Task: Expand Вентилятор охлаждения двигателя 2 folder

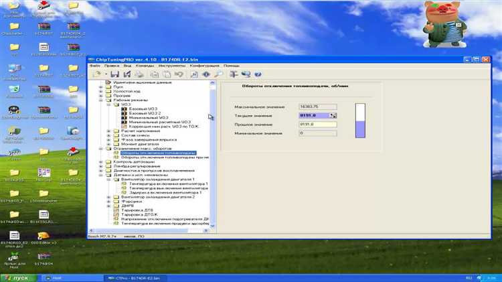Action: 108,197
